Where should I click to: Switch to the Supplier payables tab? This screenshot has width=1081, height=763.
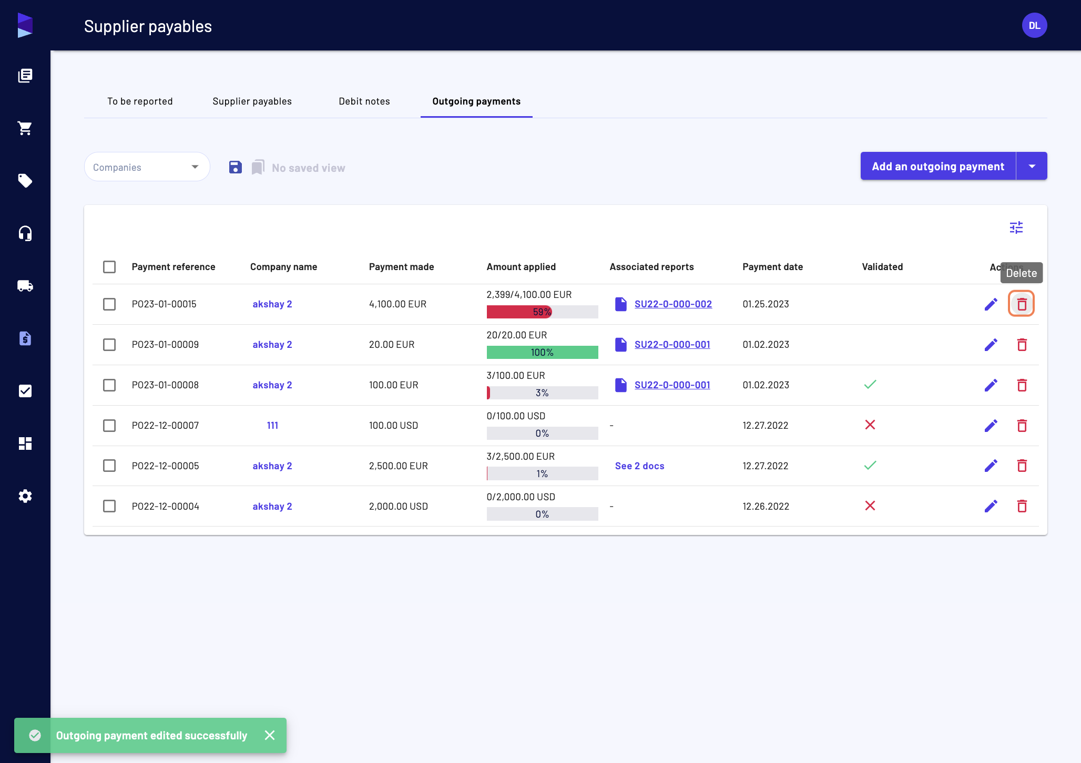point(252,101)
